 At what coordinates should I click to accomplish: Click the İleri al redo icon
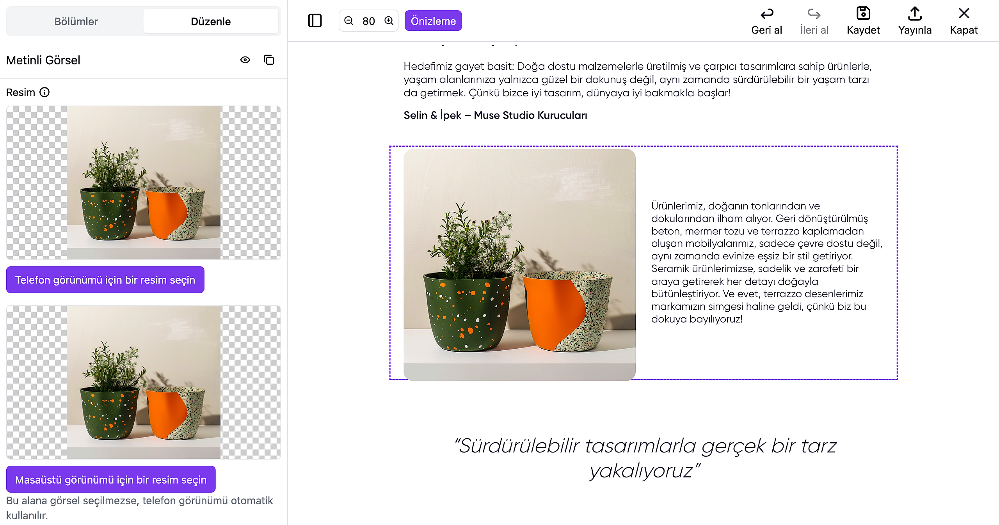pos(814,14)
